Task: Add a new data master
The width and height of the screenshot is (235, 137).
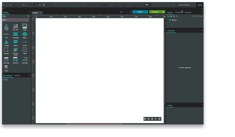Action: tap(4, 80)
